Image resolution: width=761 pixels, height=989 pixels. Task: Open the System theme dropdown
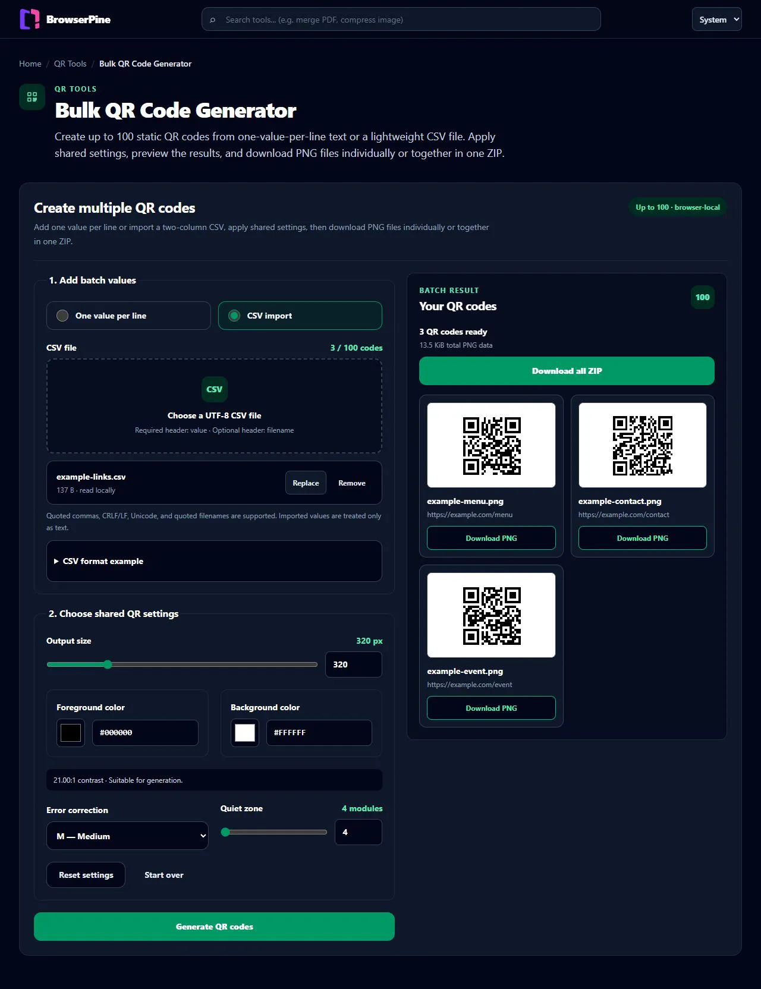[717, 19]
